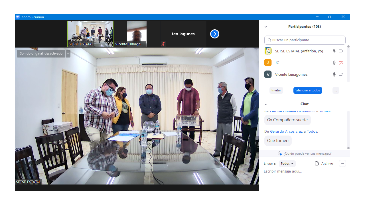Click the Zoom Reunión window title
Viewport: 365px width, 205px height.
coord(33,17)
